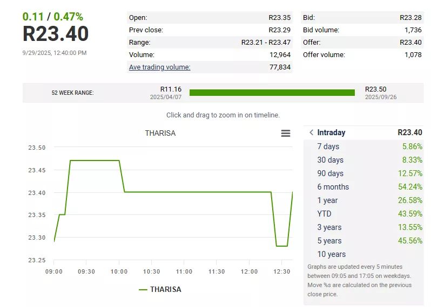Switch chart to 90 days
Viewport: 431px width, 307px height.
tap(363, 173)
